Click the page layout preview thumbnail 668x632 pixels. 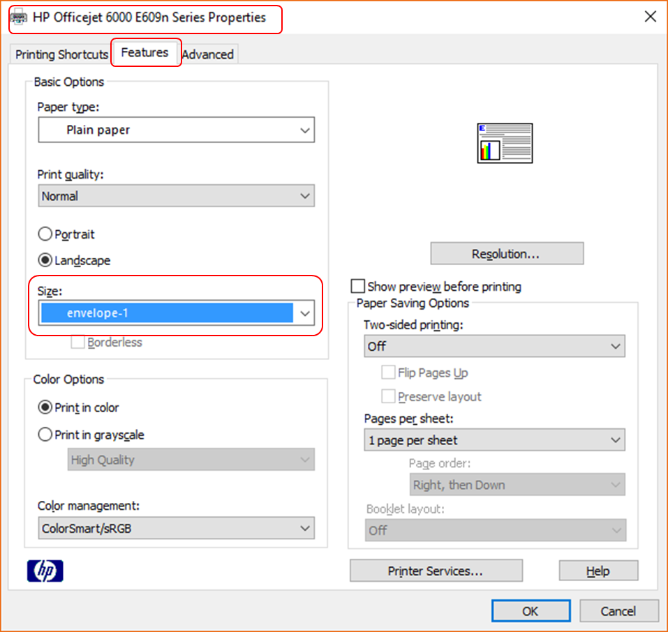coord(505,143)
